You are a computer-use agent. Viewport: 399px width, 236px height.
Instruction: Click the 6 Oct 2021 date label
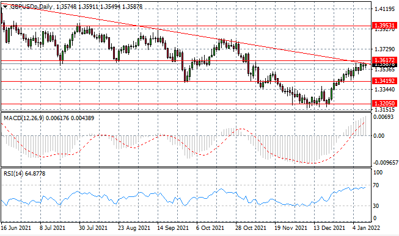(210, 228)
